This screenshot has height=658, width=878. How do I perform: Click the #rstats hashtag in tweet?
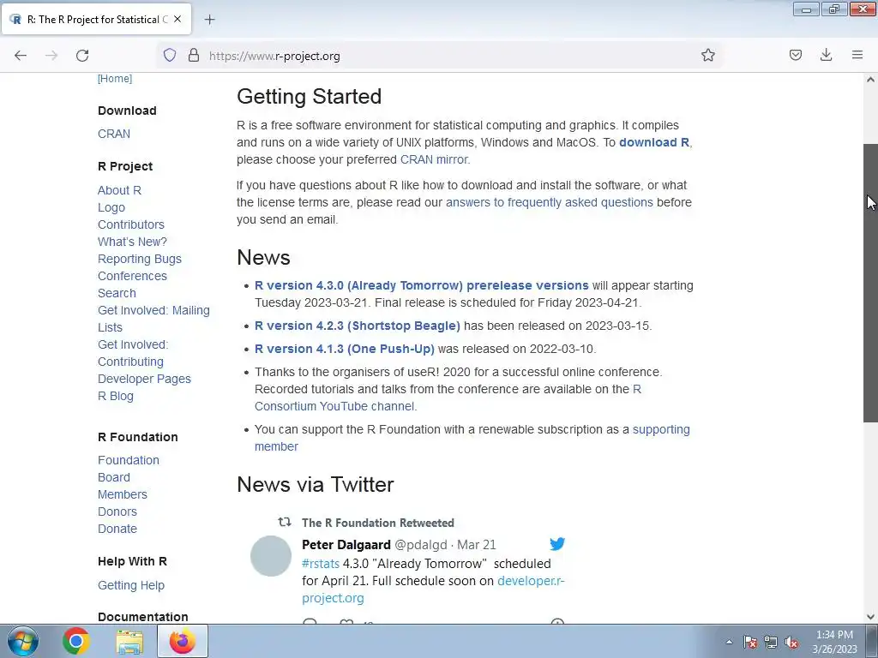click(x=321, y=564)
